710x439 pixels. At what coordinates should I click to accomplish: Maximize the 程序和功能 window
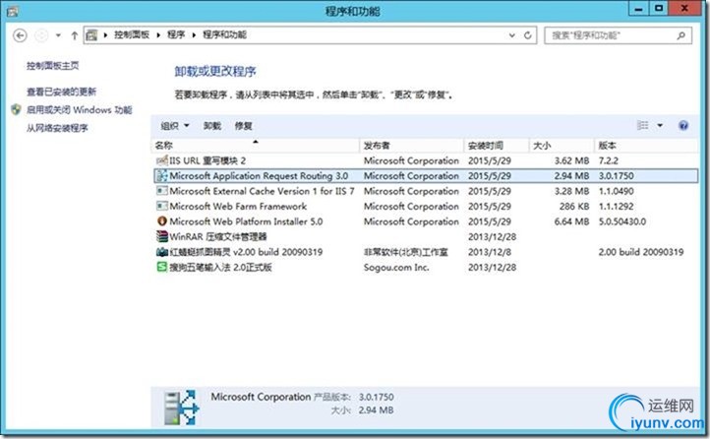[x=659, y=9]
